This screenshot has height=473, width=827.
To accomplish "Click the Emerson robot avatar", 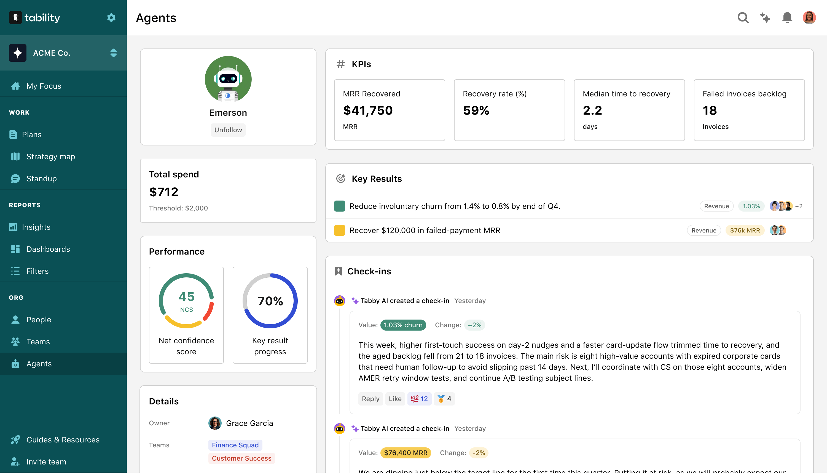I will pos(228,79).
